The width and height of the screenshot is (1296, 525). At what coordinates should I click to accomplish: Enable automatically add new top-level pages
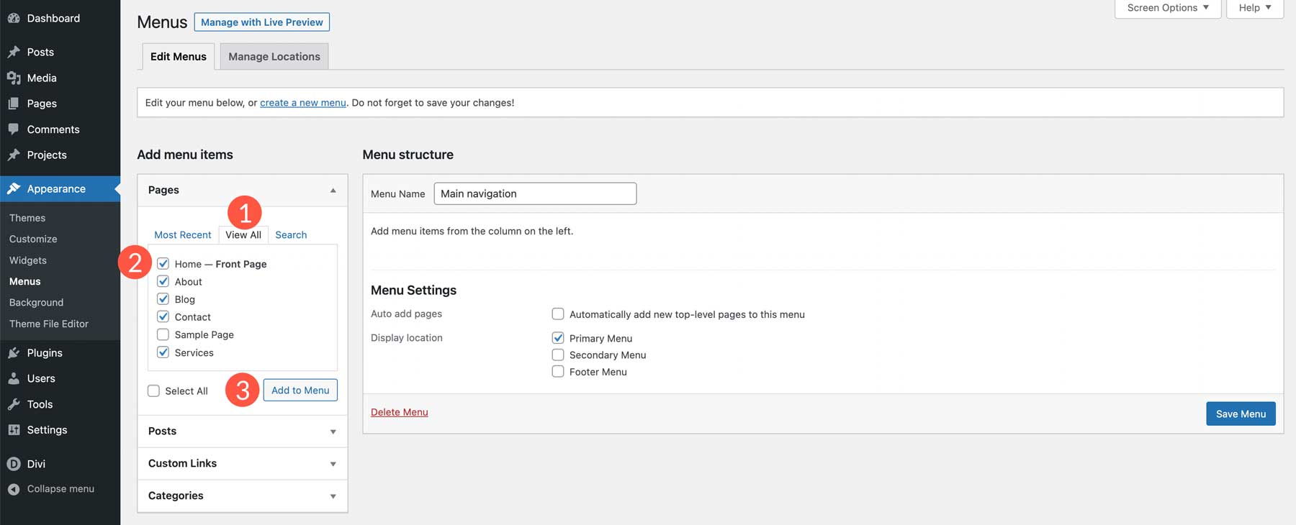tap(558, 314)
